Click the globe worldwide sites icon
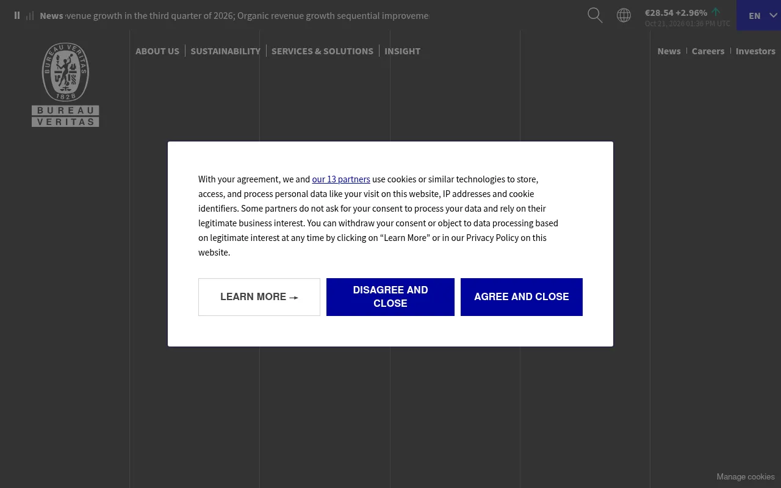Screen dimensions: 781x488 [x=624, y=15]
